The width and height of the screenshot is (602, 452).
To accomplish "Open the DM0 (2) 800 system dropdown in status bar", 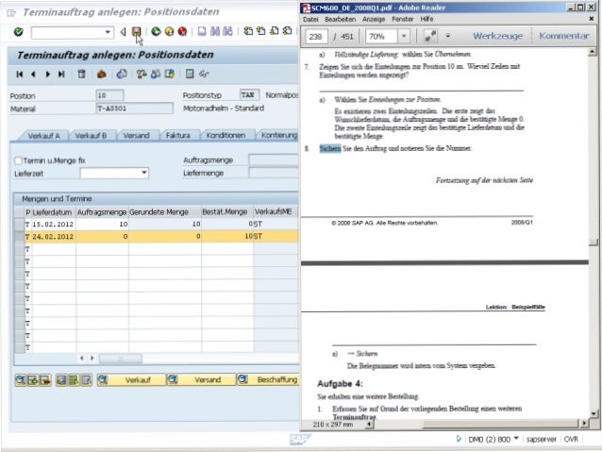I will [516, 438].
